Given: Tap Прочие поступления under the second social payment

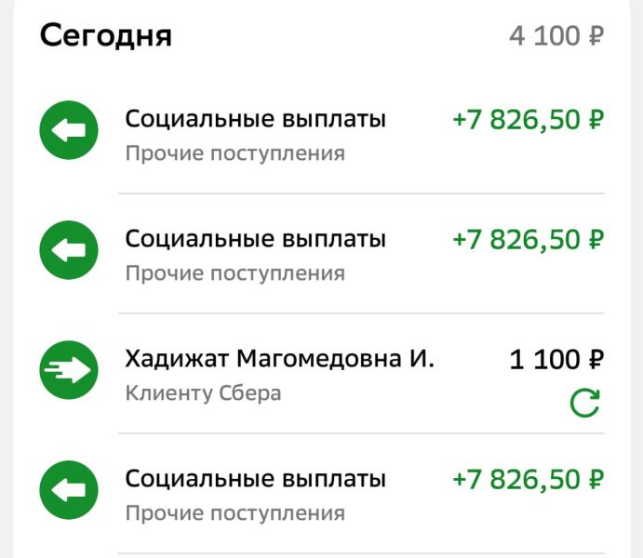Looking at the screenshot, I should pos(235,273).
